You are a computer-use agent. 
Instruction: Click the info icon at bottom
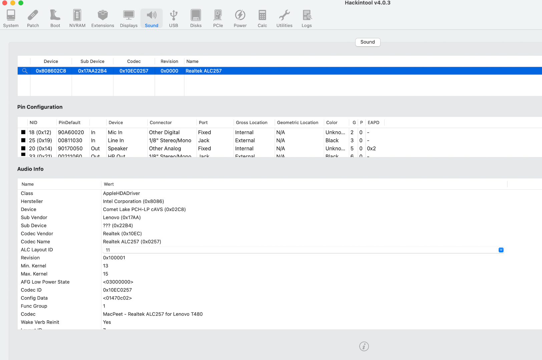click(x=364, y=346)
